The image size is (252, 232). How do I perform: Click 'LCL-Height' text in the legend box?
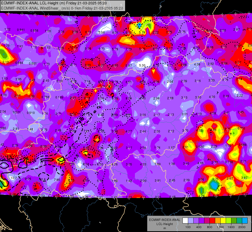[164, 224]
